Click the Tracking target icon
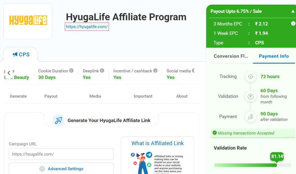The width and height of the screenshot is (296, 174). [x=250, y=77]
